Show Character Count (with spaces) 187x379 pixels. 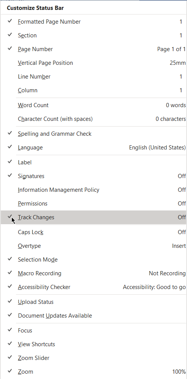[x=93, y=119]
